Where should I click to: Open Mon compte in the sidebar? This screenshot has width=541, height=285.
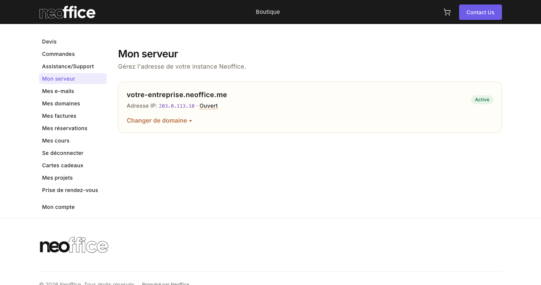73,207
